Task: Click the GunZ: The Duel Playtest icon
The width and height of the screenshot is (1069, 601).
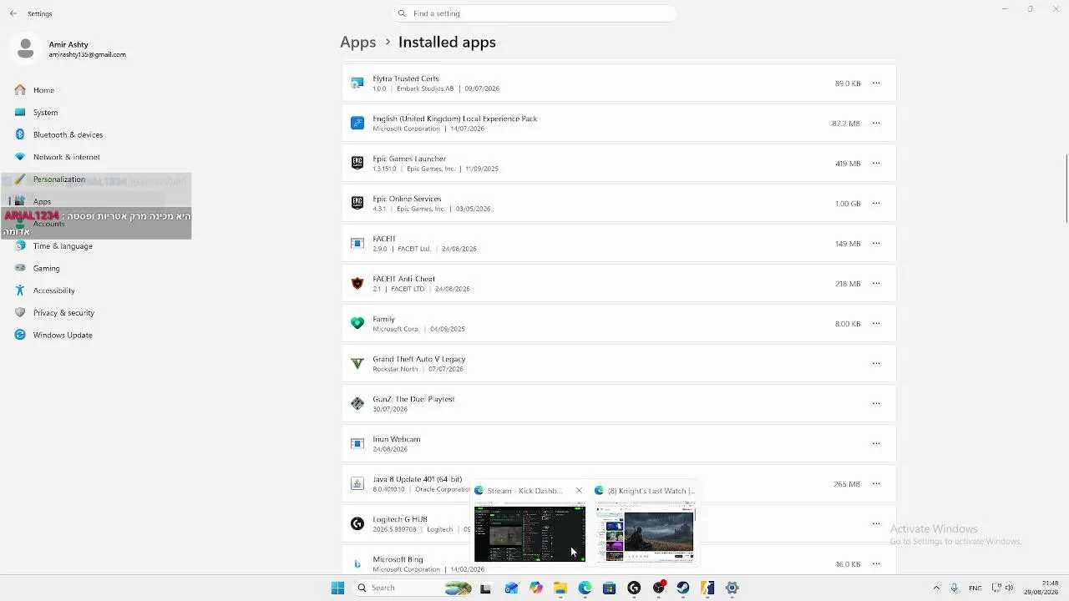Action: 357,404
